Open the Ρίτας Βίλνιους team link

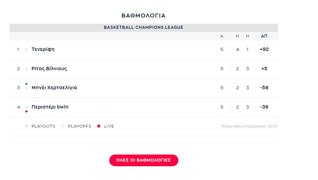pos(49,69)
